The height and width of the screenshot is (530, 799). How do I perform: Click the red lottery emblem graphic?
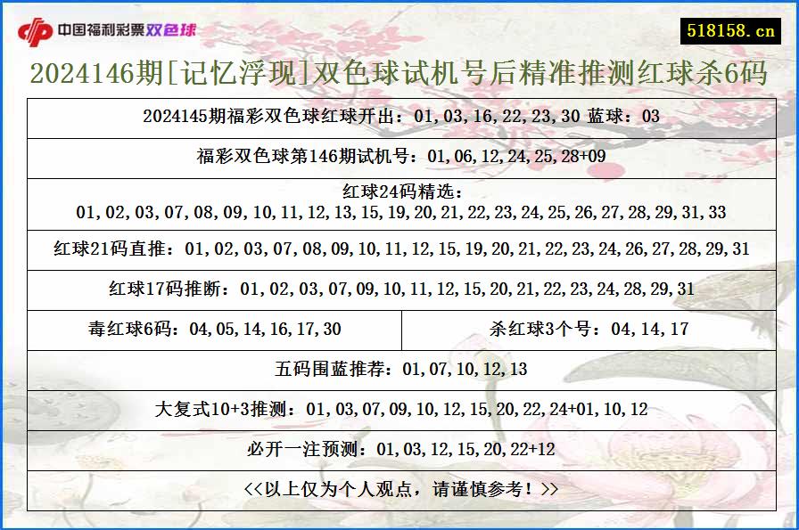coord(36,28)
